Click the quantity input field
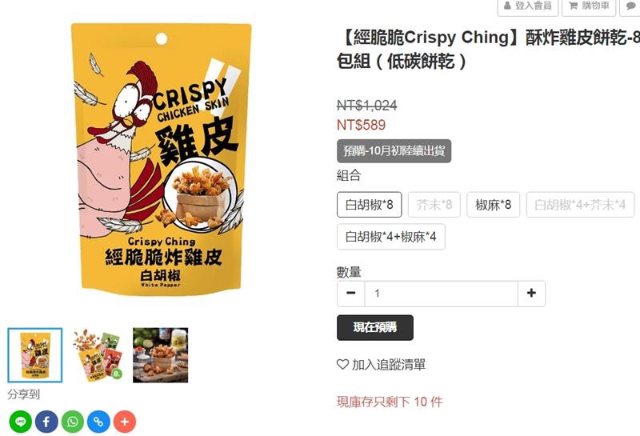The width and height of the screenshot is (640, 436). (x=442, y=293)
